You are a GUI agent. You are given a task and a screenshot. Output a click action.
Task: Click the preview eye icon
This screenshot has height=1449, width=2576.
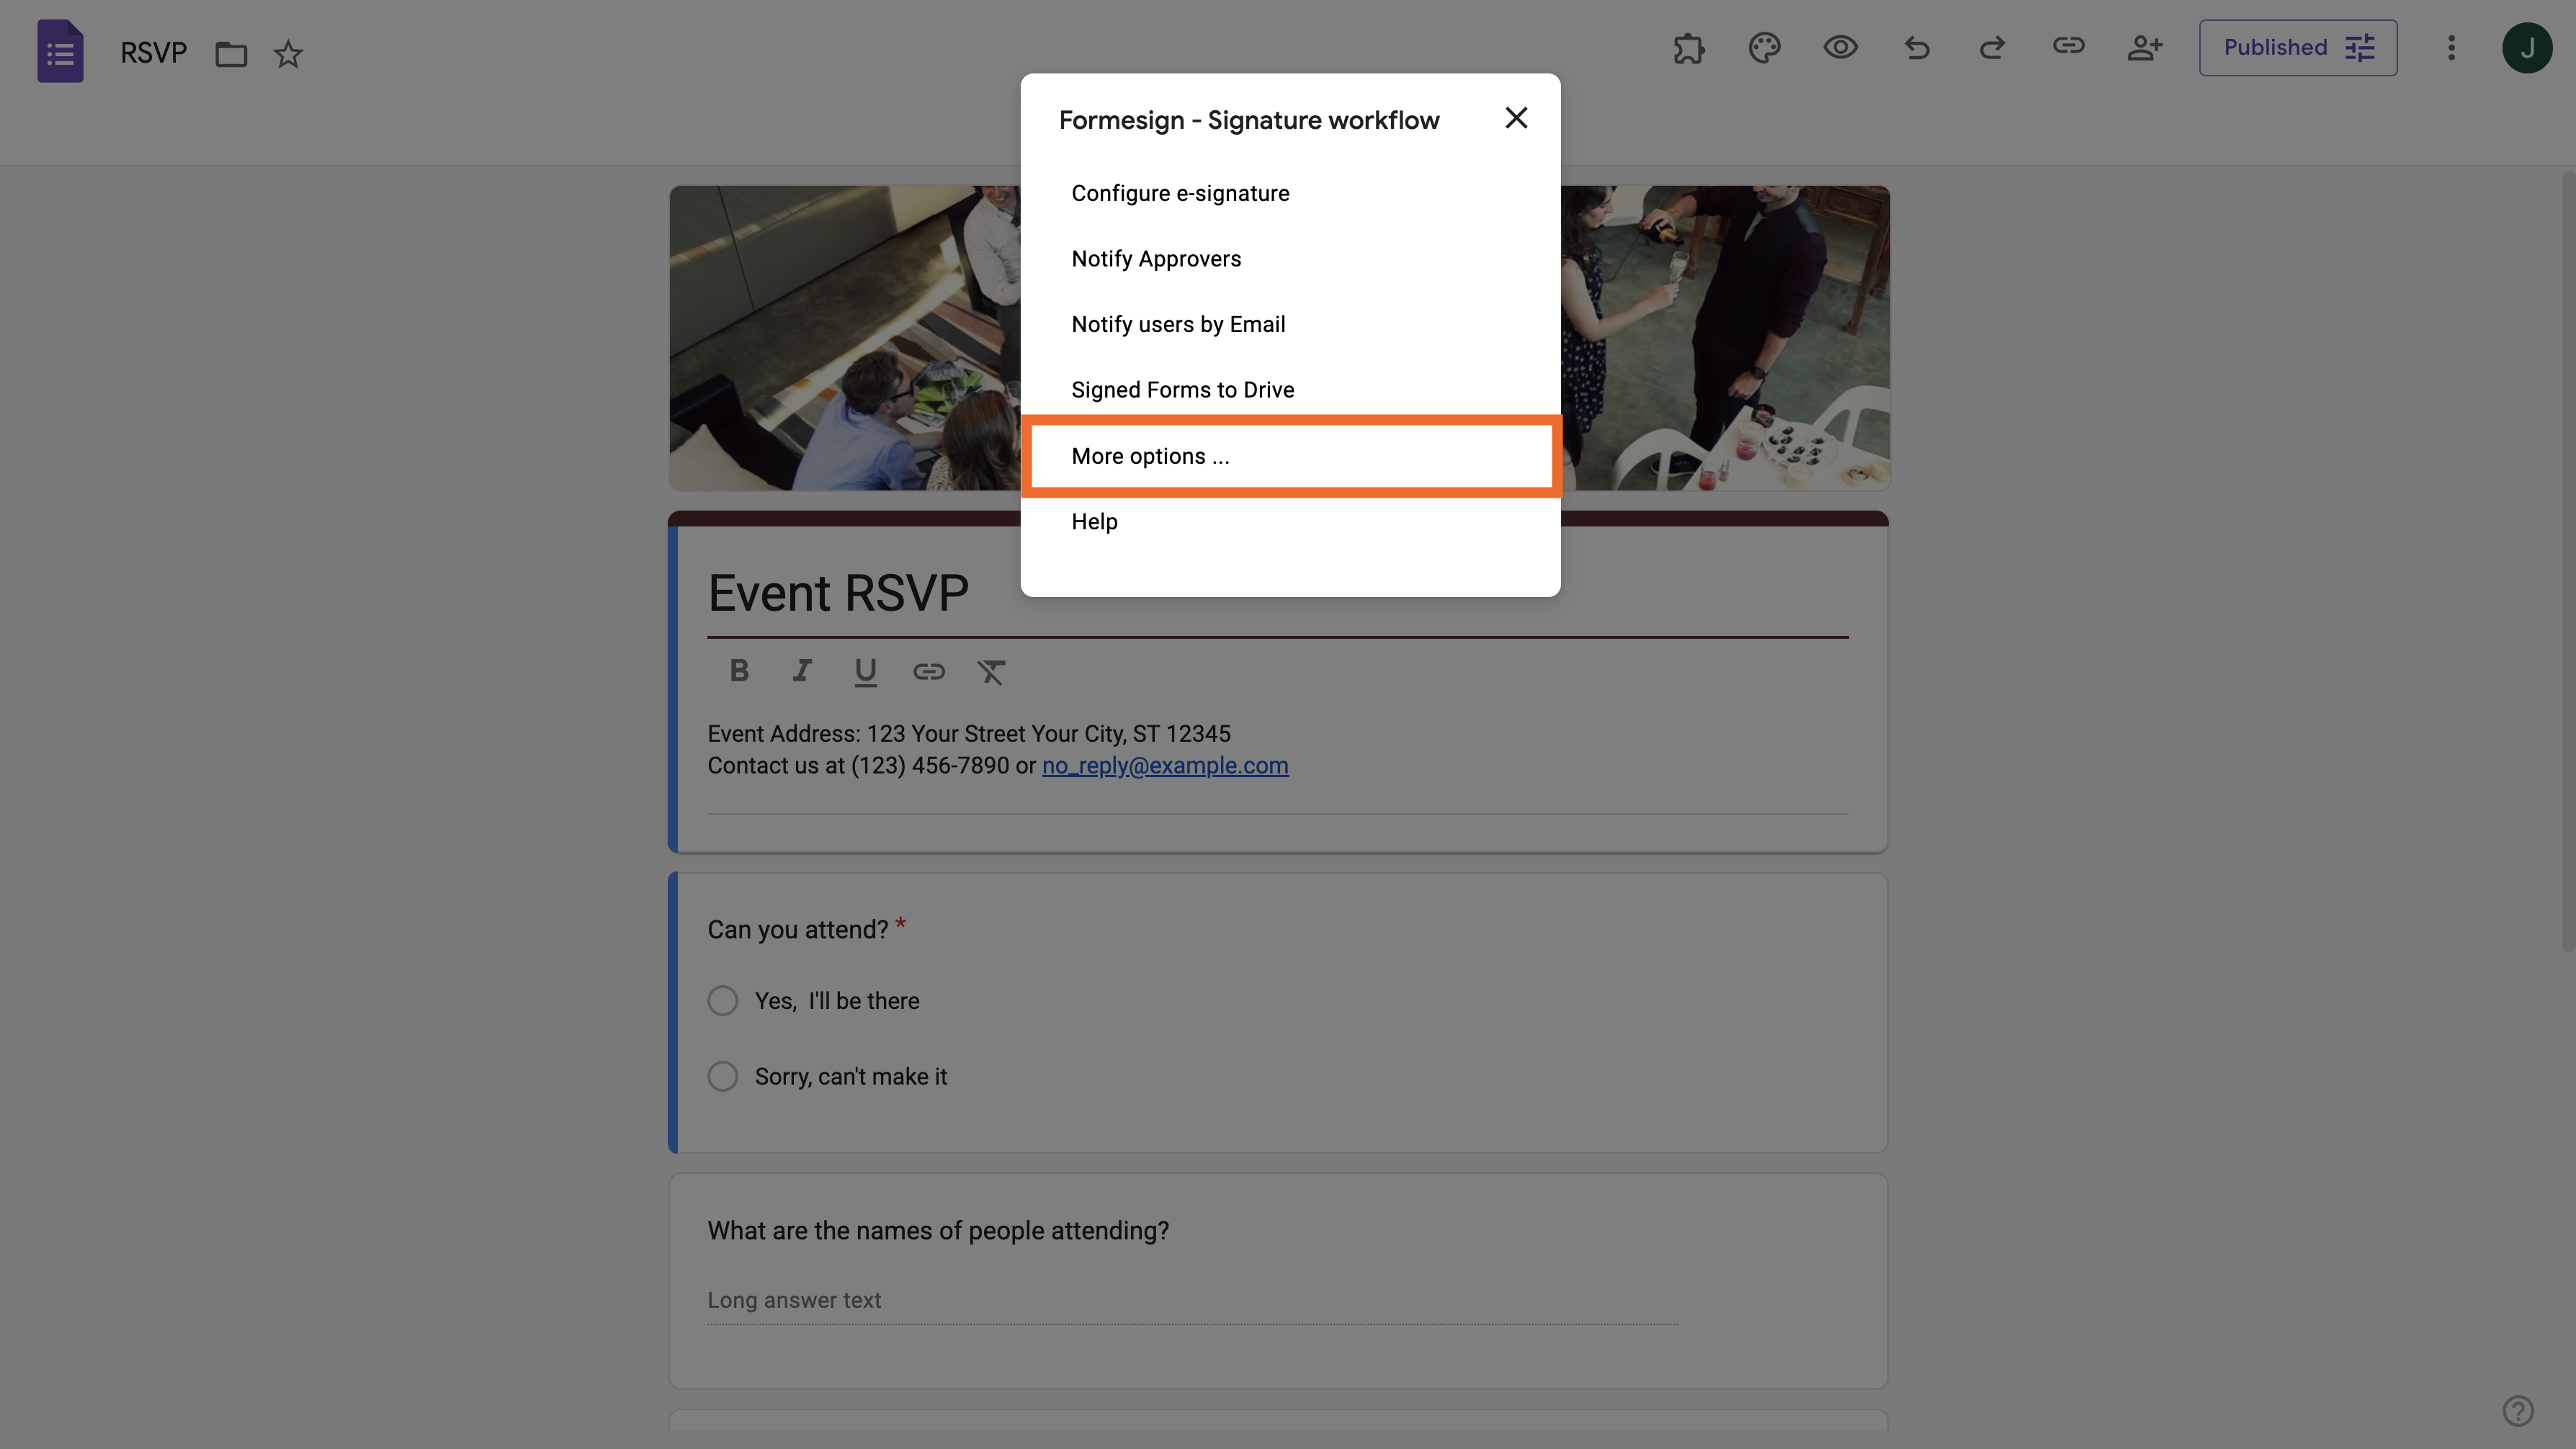click(x=1840, y=48)
